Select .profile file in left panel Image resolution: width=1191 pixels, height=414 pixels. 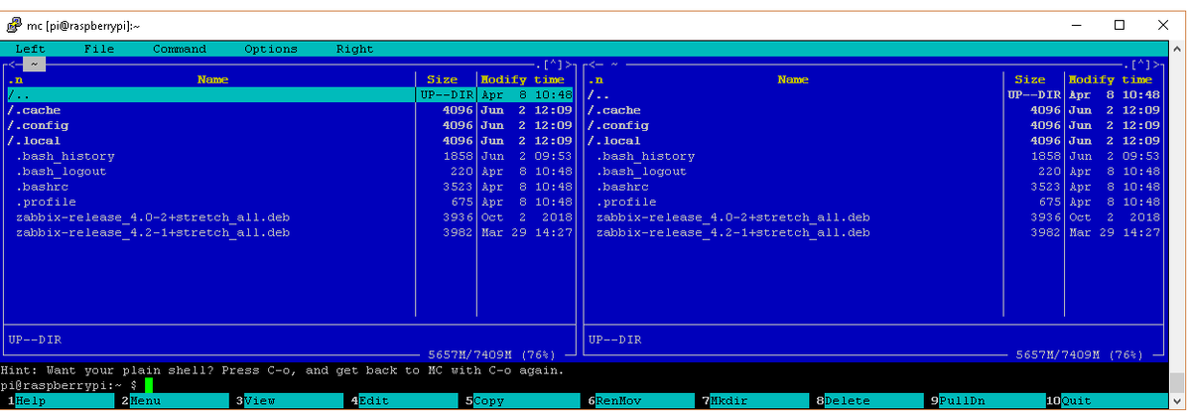click(x=290, y=203)
